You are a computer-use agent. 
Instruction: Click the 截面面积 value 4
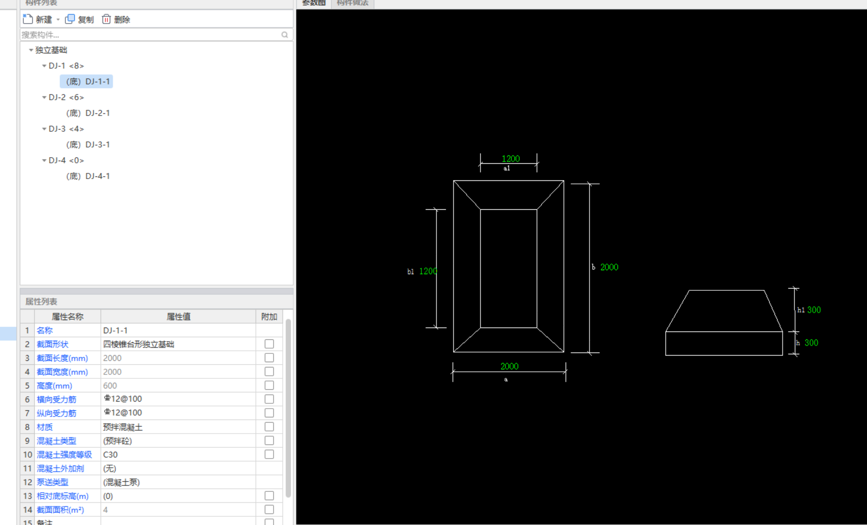coord(178,510)
